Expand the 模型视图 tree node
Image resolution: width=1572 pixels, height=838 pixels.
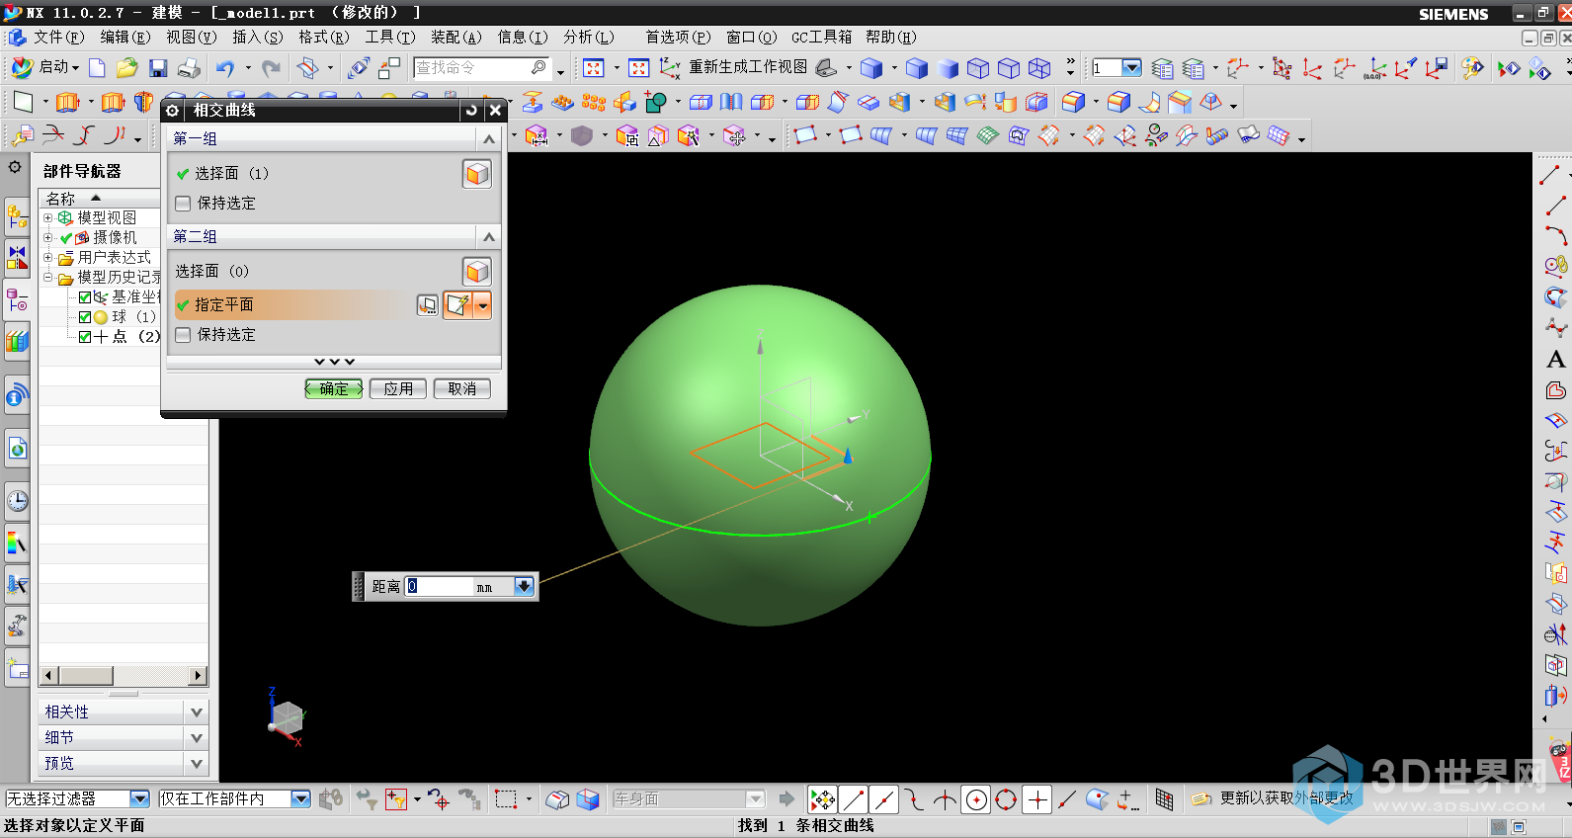[47, 217]
